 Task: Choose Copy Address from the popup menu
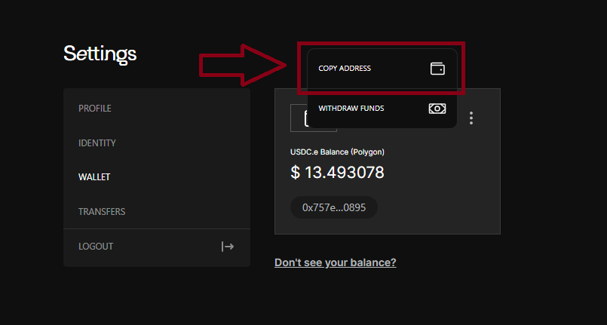(x=382, y=69)
